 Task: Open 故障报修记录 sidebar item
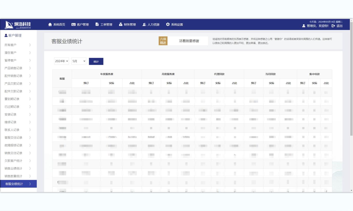pos(13,145)
